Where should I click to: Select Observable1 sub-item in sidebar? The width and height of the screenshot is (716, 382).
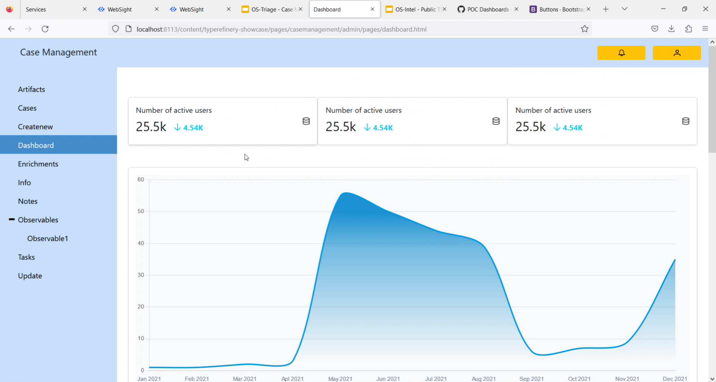[x=47, y=239]
